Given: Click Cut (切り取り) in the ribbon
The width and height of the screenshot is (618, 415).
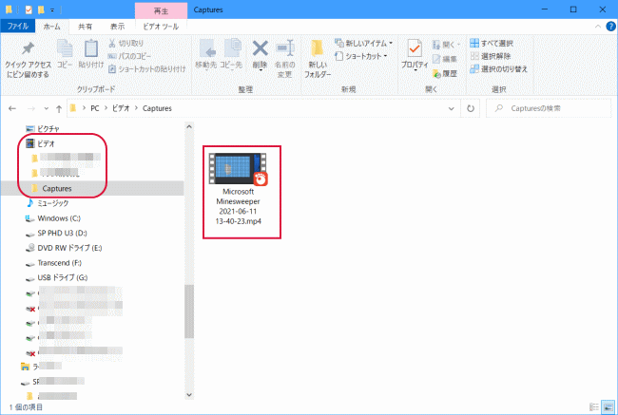Looking at the screenshot, I should 126,43.
